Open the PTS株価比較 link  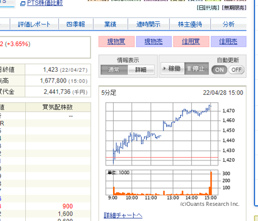[x=45, y=3]
